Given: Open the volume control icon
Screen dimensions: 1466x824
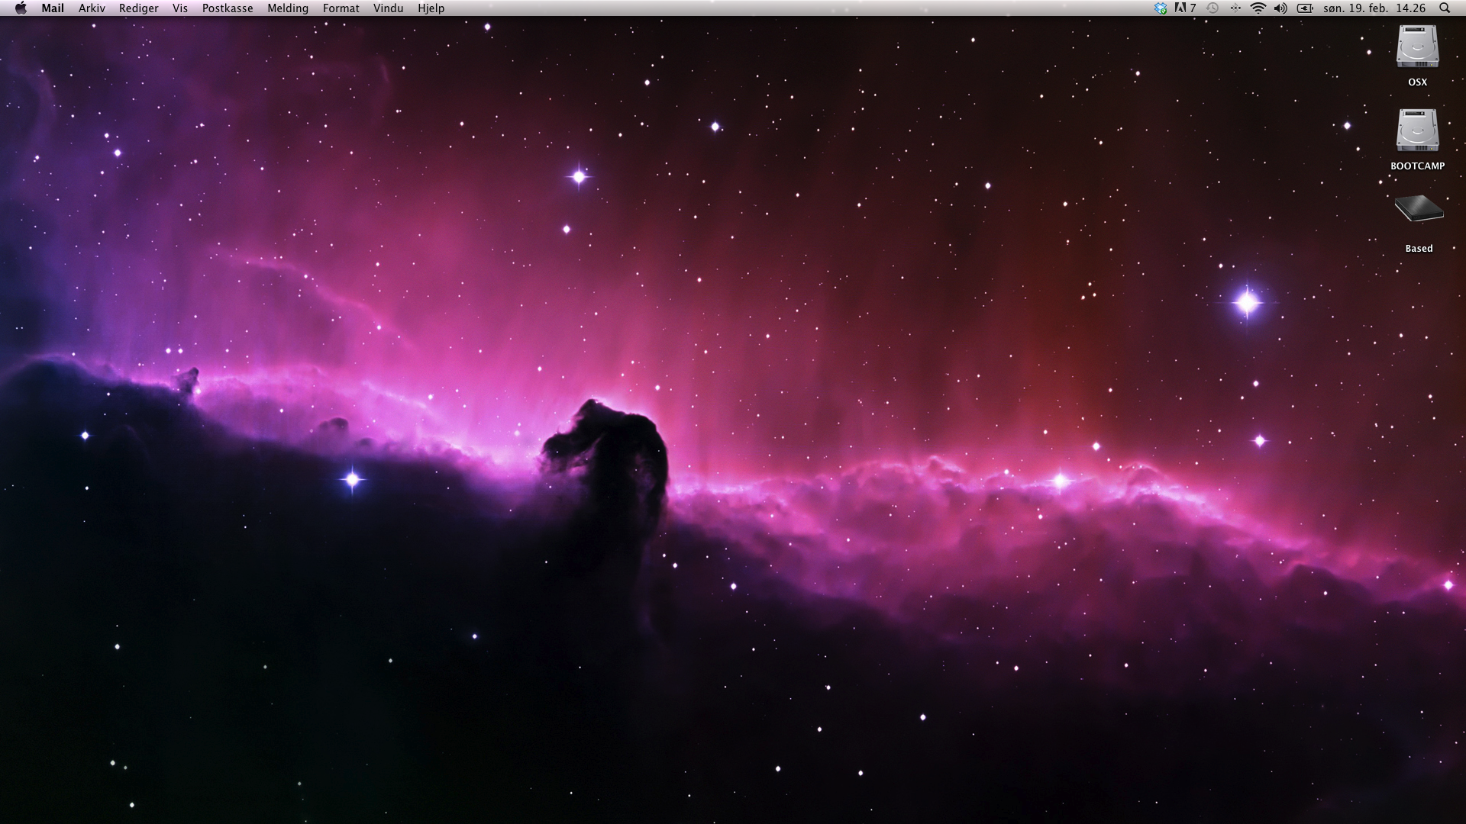Looking at the screenshot, I should pos(1281,8).
